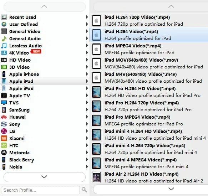
Task: Select iPad MPEG4 Video(*.mp4) profile
Action: click(149, 49)
